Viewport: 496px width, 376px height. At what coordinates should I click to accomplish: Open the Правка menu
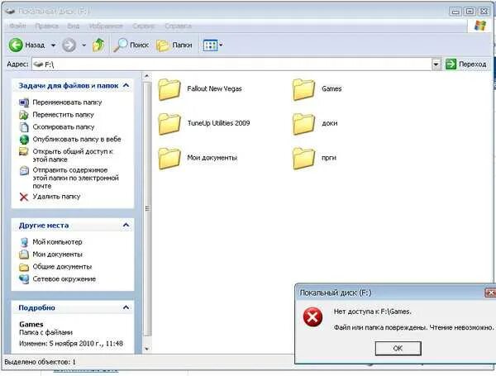point(46,26)
